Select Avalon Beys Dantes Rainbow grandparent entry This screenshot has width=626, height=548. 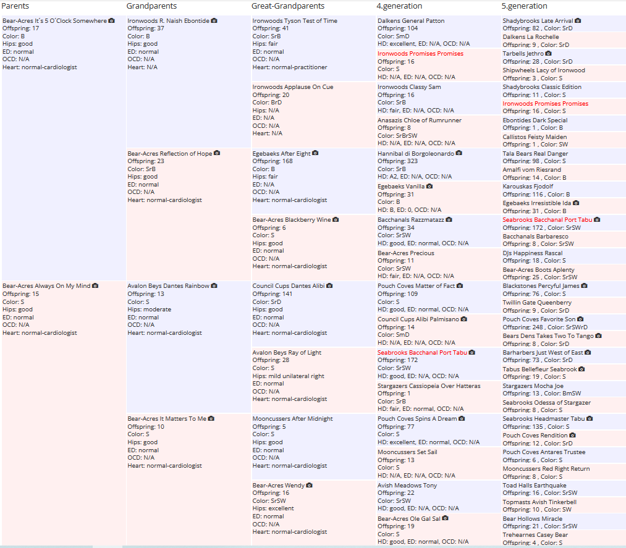click(168, 286)
